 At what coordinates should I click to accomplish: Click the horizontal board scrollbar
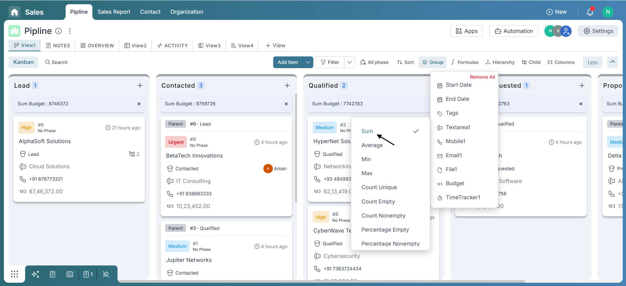click(321, 281)
